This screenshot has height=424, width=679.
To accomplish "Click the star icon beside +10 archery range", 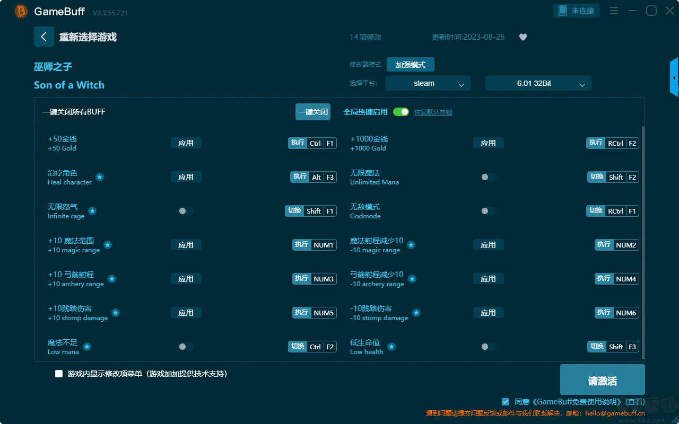I will [x=112, y=279].
